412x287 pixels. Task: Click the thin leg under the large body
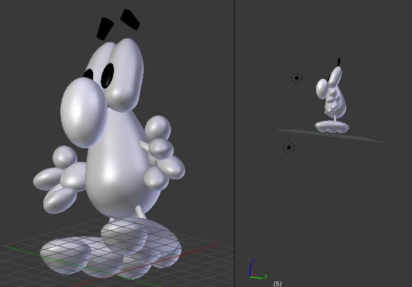click(x=141, y=212)
